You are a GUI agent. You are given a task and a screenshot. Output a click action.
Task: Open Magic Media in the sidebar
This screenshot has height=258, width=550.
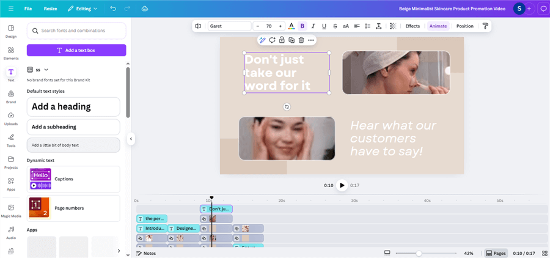11,210
